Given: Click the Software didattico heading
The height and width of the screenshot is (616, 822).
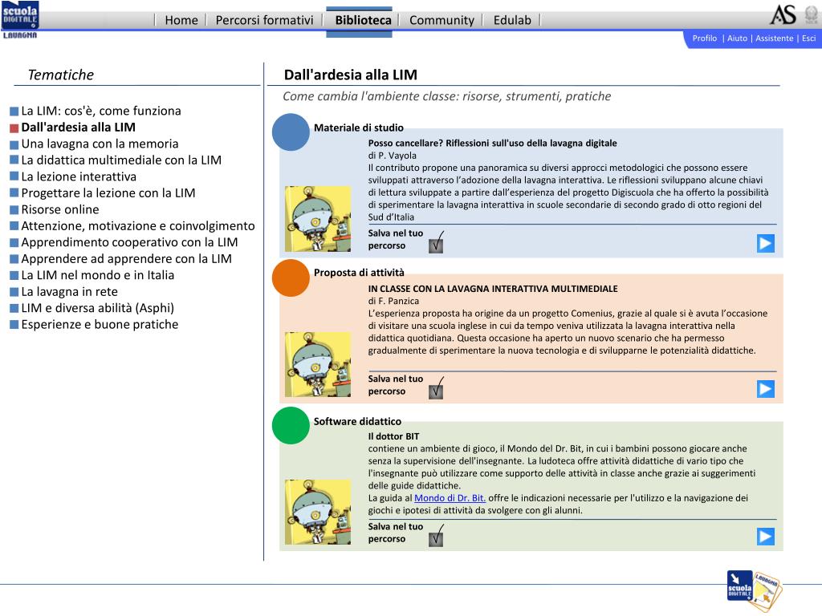Looking at the screenshot, I should tap(357, 421).
